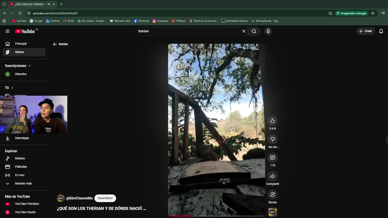Click the install app icon in address bar
The height and width of the screenshot is (218, 388).
(x=330, y=13)
